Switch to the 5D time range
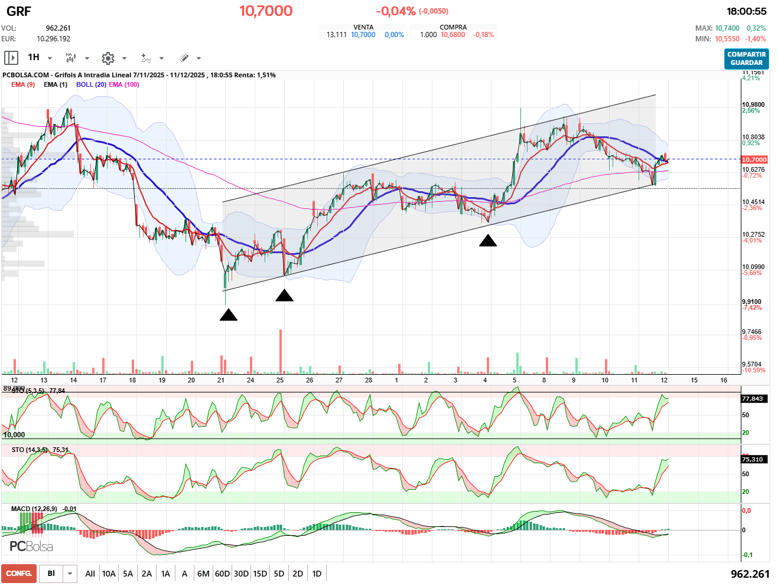This screenshot has height=586, width=778. click(279, 574)
